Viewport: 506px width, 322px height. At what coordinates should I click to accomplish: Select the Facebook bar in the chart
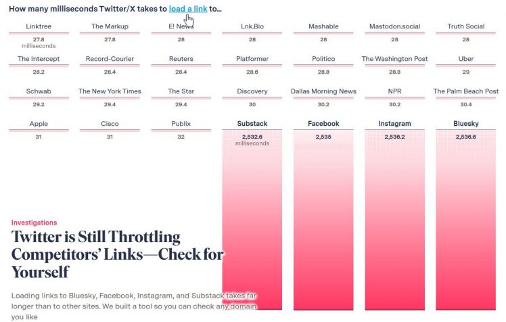(x=323, y=223)
